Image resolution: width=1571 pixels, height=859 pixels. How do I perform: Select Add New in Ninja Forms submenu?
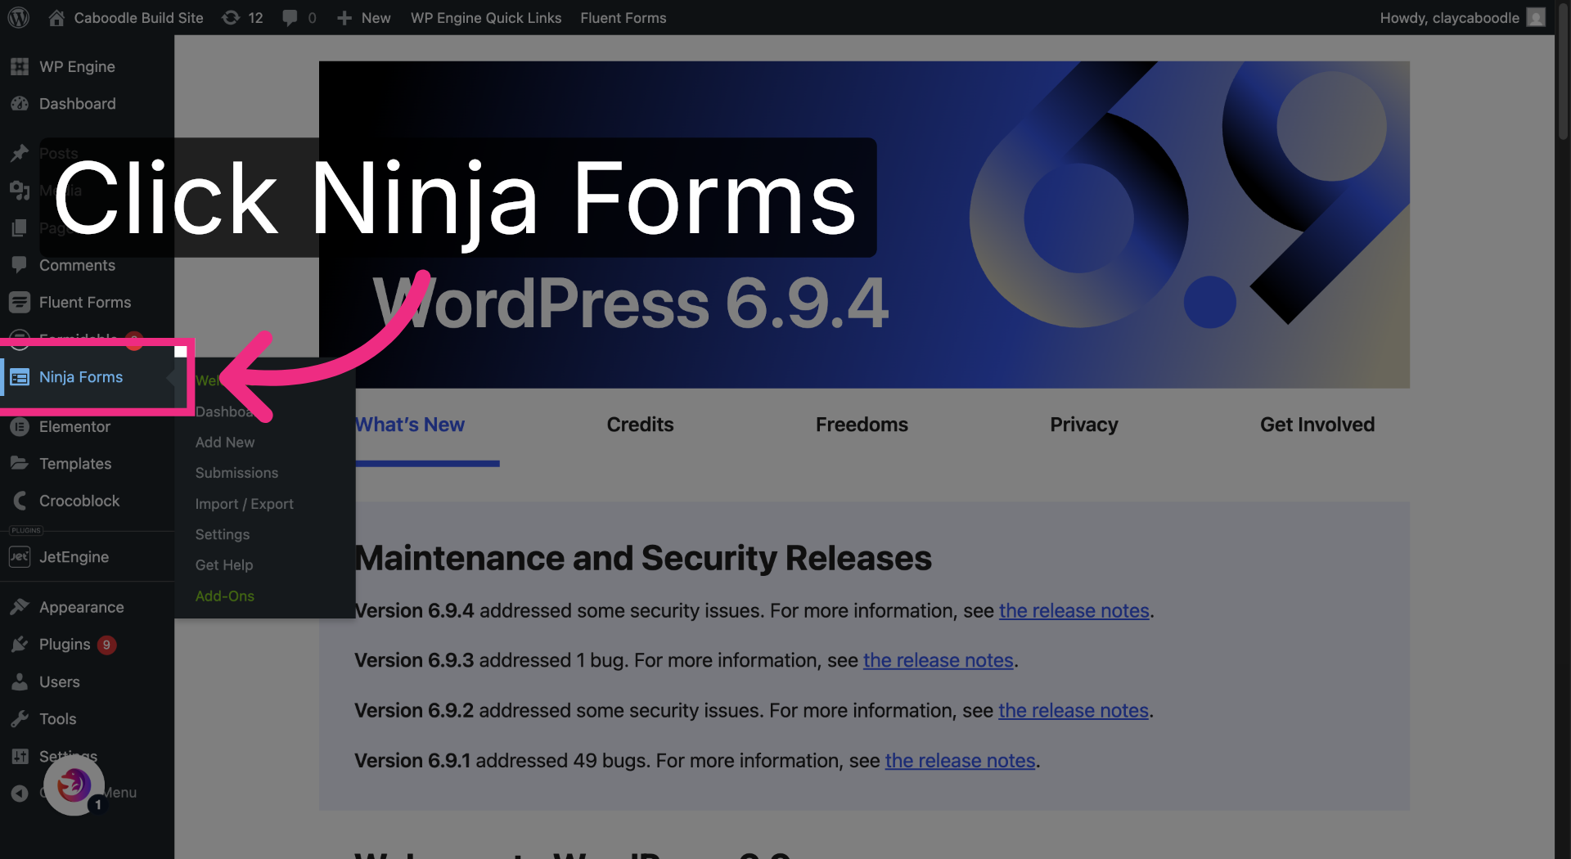click(x=225, y=443)
